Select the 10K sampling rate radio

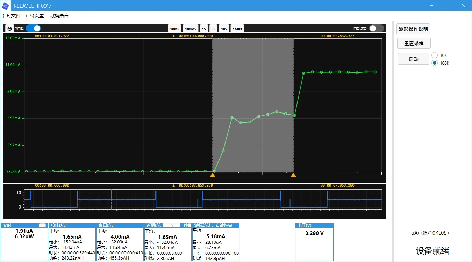coord(435,55)
